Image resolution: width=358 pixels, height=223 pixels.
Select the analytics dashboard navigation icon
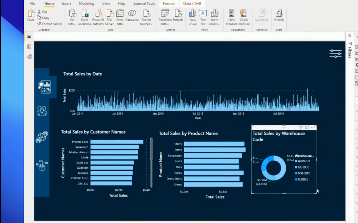[45, 87]
